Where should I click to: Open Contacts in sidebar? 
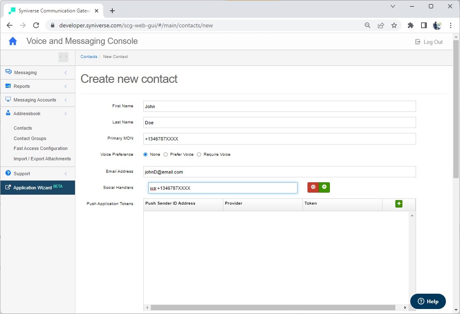tap(23, 128)
